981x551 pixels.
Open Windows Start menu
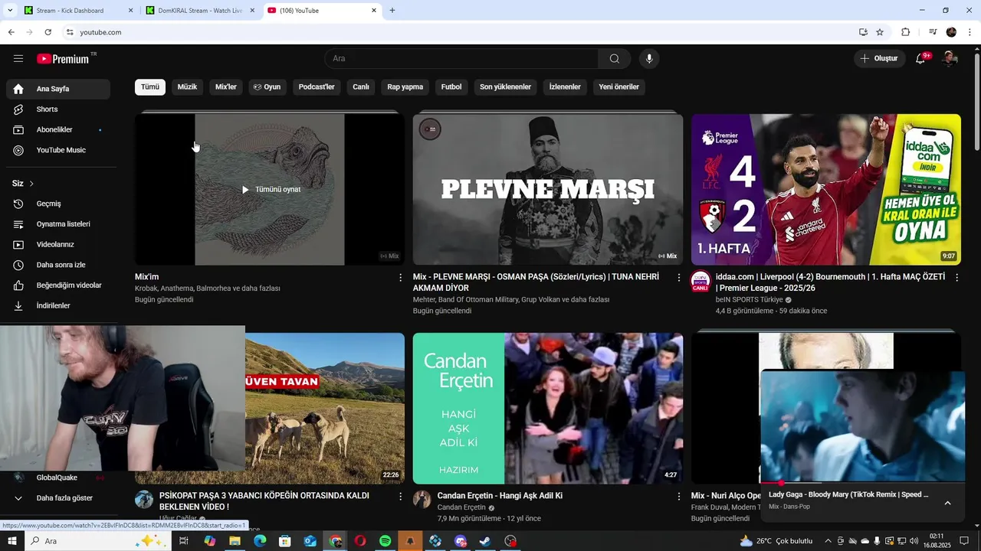[x=12, y=541]
